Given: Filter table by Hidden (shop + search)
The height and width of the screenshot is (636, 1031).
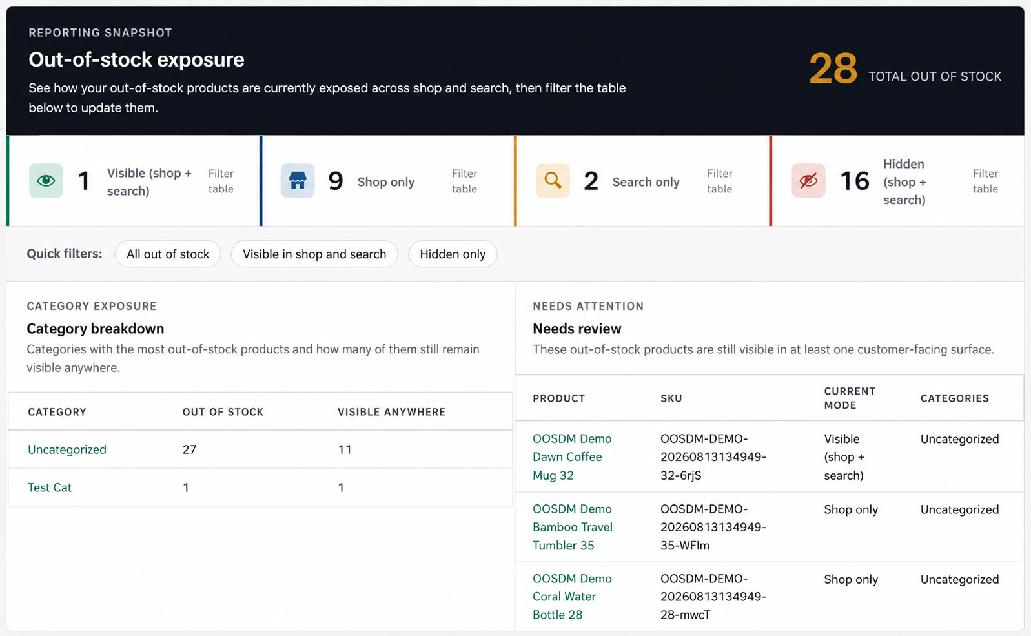Looking at the screenshot, I should [x=986, y=181].
